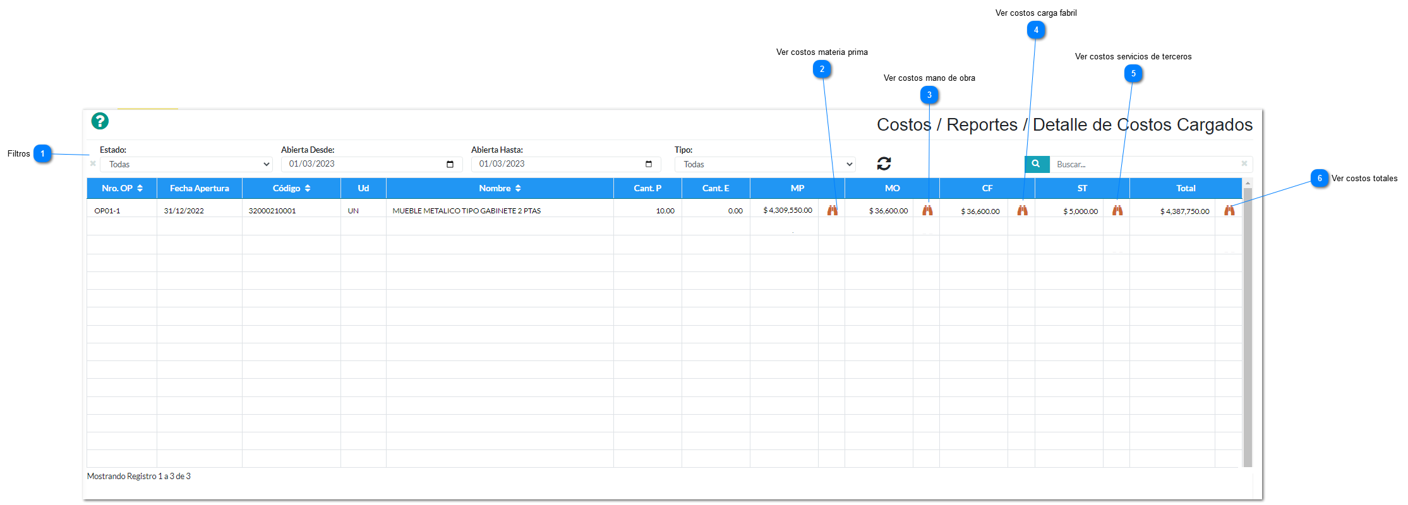Click the CF column header
1408x505 pixels.
click(987, 188)
